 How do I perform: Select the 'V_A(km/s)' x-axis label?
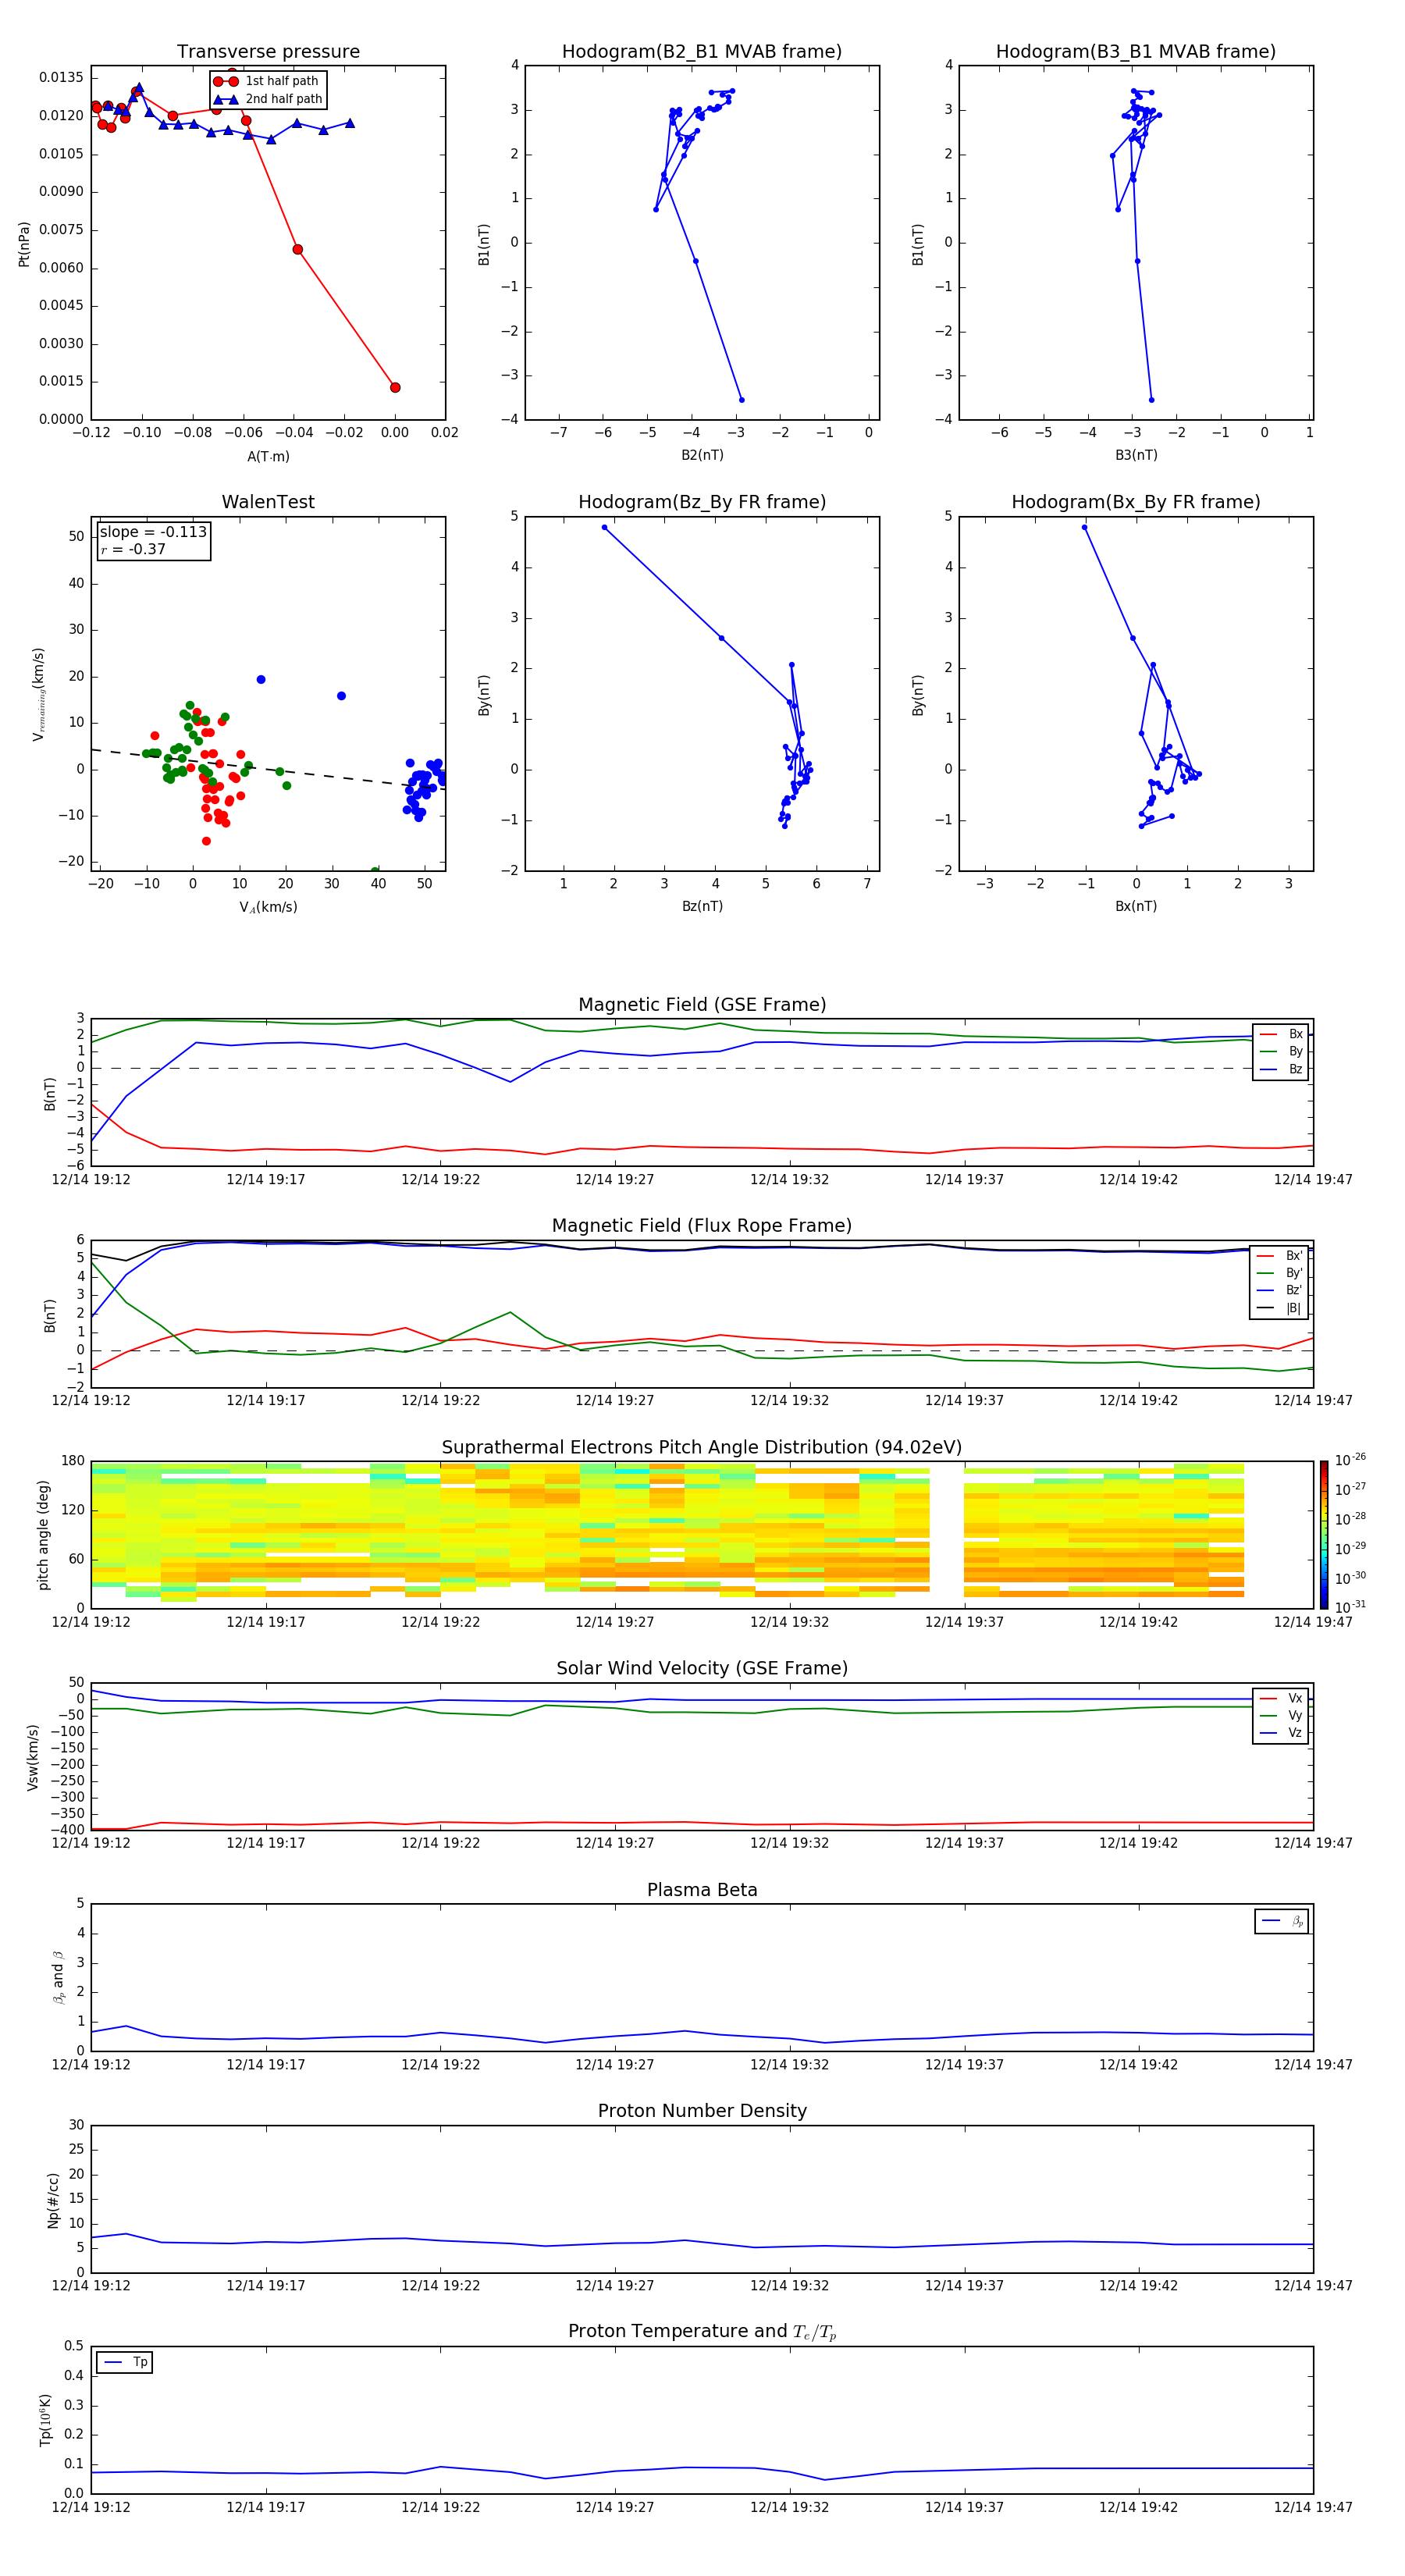pyautogui.click(x=268, y=908)
